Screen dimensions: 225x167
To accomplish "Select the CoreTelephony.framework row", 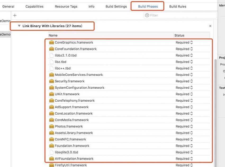I will (129, 100).
